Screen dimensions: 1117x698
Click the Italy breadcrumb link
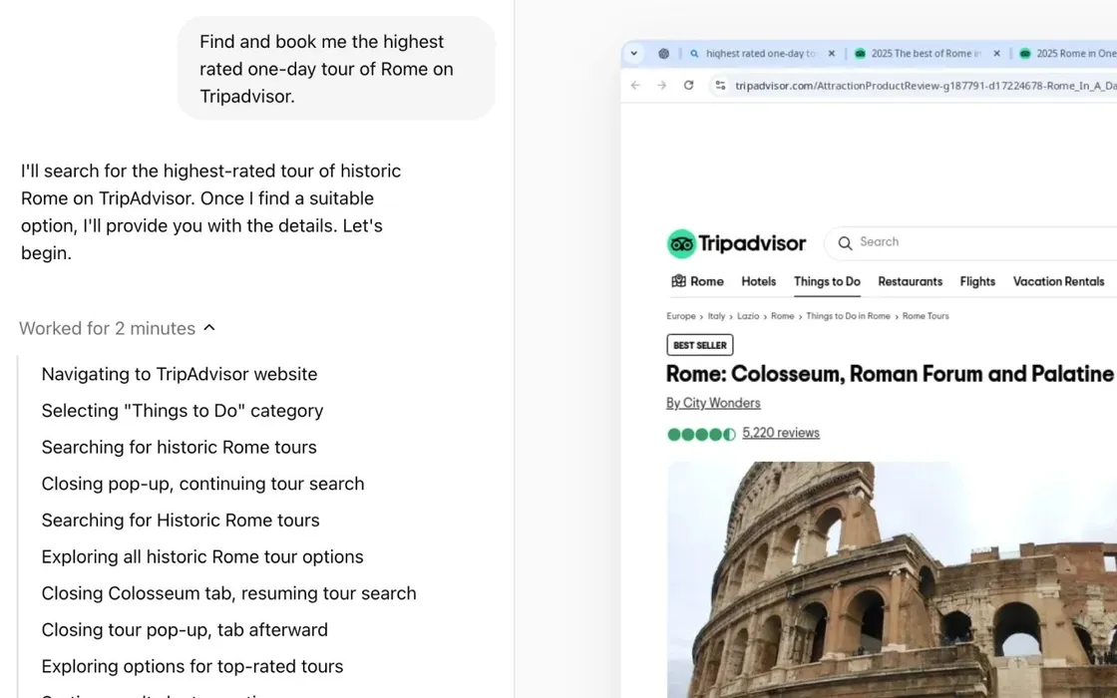click(x=716, y=316)
